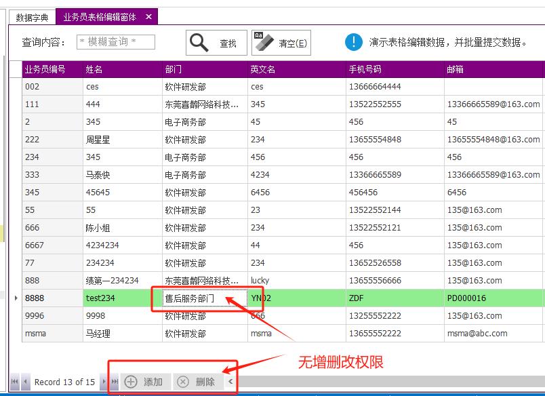Click the 清空(E) button
545x396 pixels.
[281, 43]
